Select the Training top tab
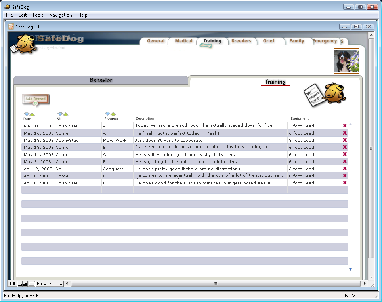 point(212,41)
